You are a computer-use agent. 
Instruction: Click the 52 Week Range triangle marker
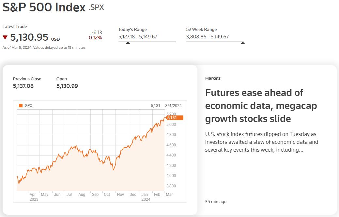(243, 43)
